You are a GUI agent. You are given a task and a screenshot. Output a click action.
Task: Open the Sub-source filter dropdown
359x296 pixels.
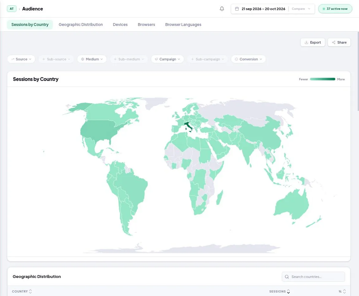56,59
